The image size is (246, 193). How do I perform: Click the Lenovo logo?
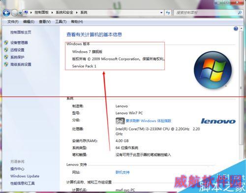point(218,121)
